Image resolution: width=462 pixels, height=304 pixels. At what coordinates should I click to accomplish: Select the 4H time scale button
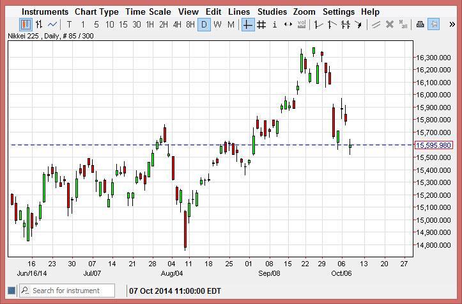tap(177, 25)
